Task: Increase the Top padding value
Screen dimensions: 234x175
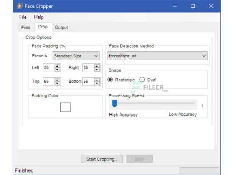Action: pyautogui.click(x=58, y=80)
